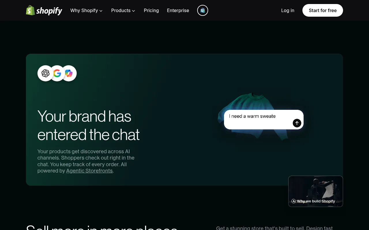Expand the Products dropdown menu
The width and height of the screenshot is (369, 230).
coord(123,10)
